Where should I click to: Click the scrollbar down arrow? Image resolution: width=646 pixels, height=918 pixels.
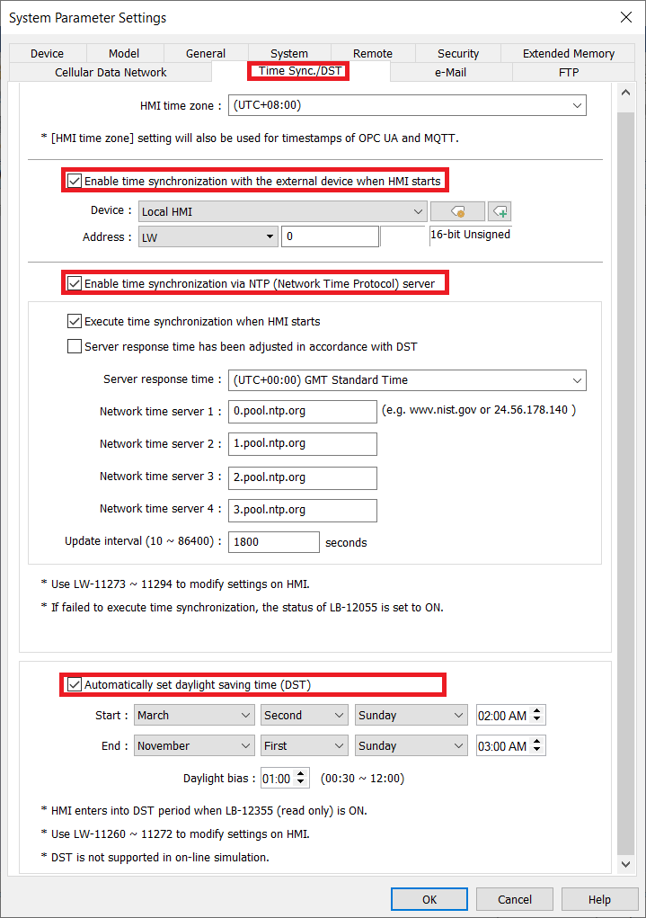click(x=625, y=863)
